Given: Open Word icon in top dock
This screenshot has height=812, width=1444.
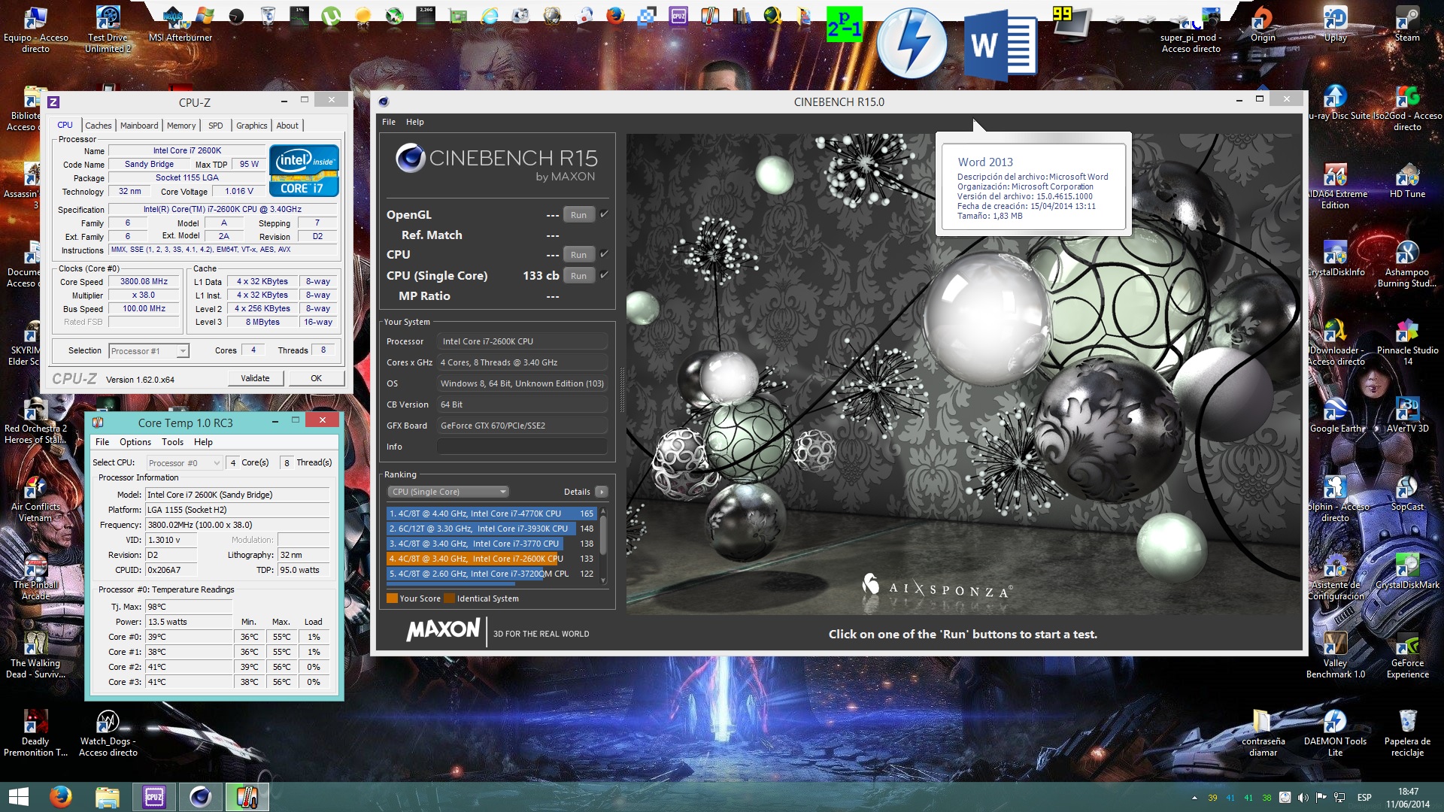Looking at the screenshot, I should point(1000,47).
